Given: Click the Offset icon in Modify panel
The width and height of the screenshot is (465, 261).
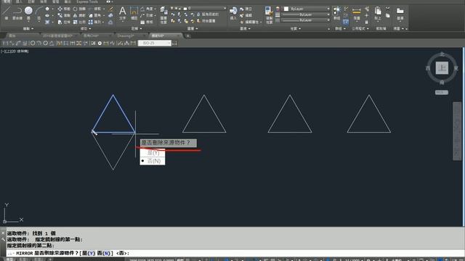Looking at the screenshot, I should (110, 22).
